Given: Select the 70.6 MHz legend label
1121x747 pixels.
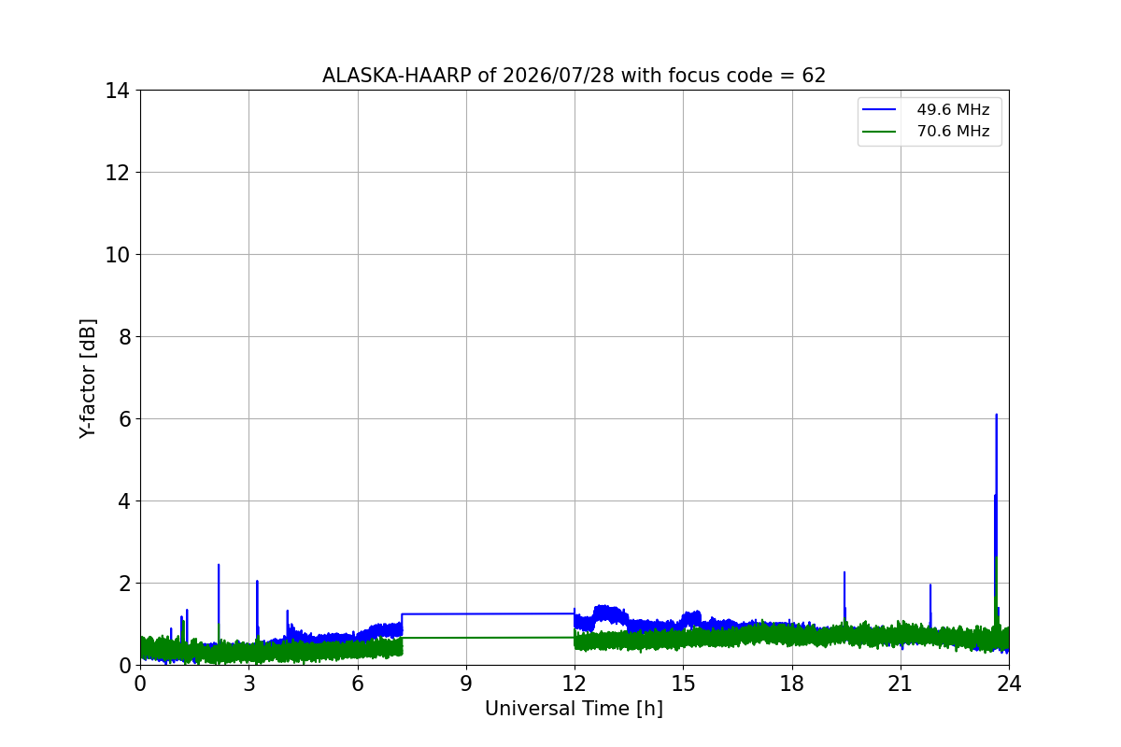Looking at the screenshot, I should pyautogui.click(x=953, y=132).
